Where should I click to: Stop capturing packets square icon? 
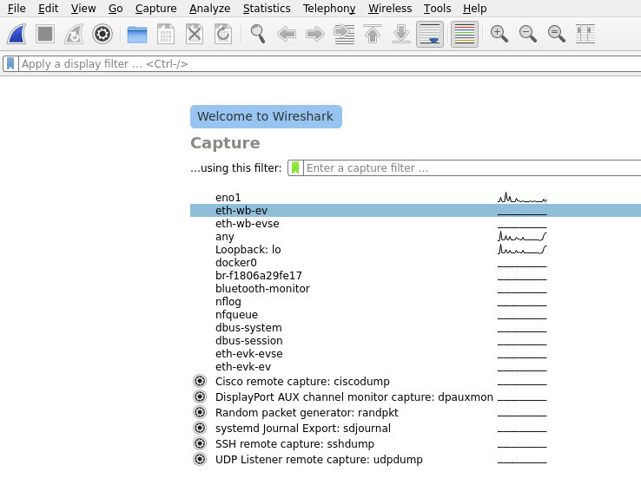tap(45, 34)
